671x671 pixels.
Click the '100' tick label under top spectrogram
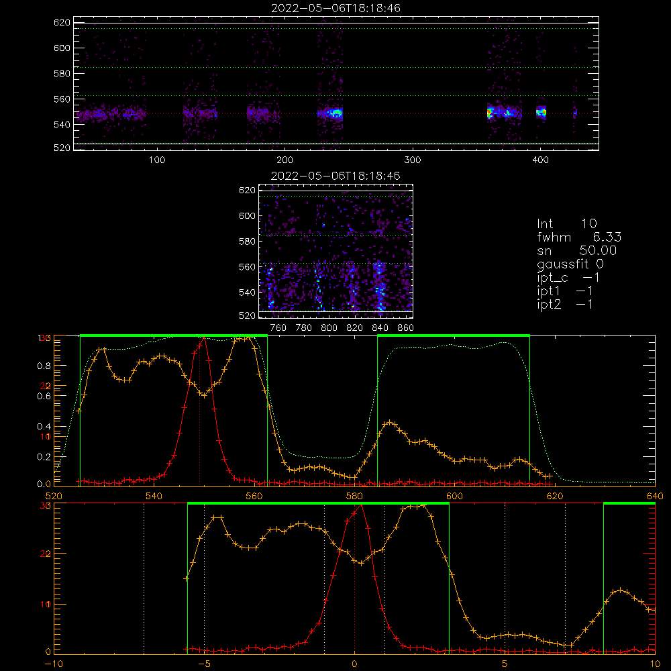coord(157,160)
